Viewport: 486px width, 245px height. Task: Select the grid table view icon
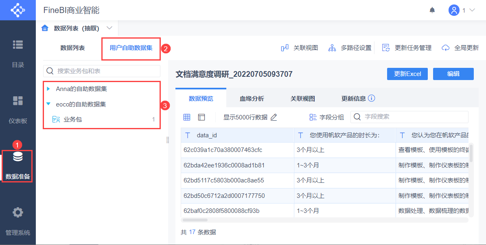coord(186,117)
